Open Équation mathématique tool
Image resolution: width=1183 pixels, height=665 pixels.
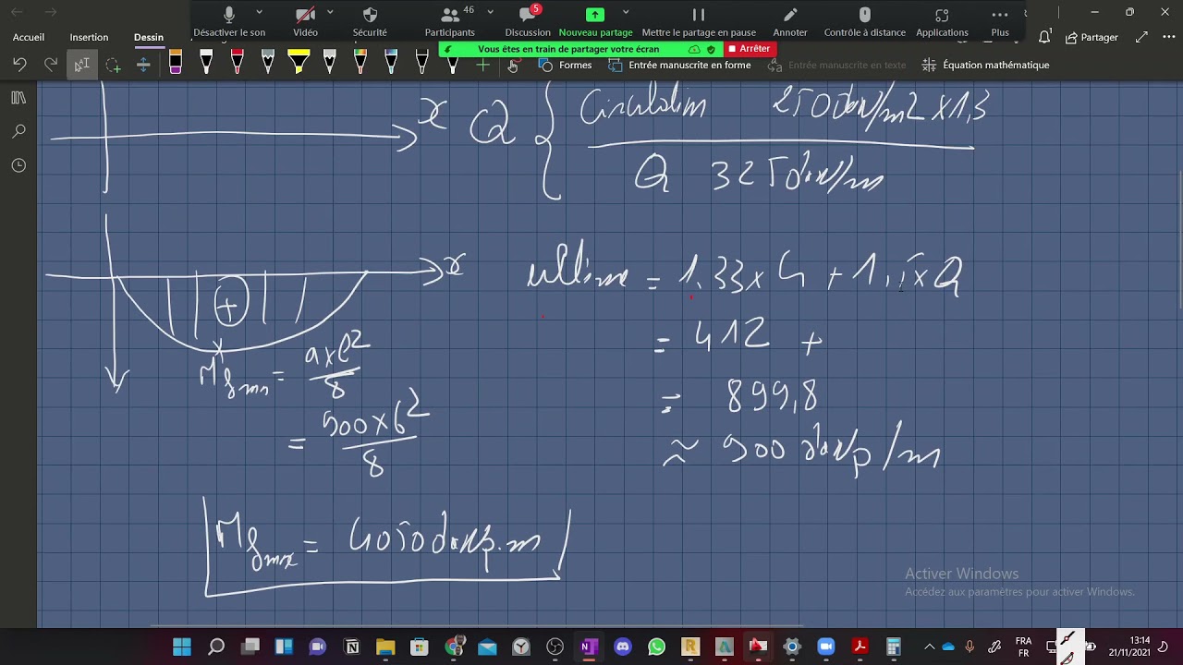pos(986,65)
